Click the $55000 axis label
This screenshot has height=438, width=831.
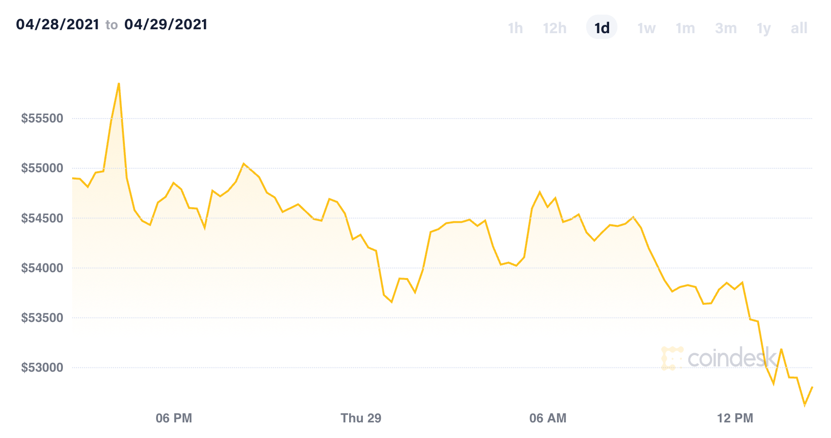41,168
